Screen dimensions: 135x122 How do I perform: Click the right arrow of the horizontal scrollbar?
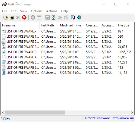point(132,112)
